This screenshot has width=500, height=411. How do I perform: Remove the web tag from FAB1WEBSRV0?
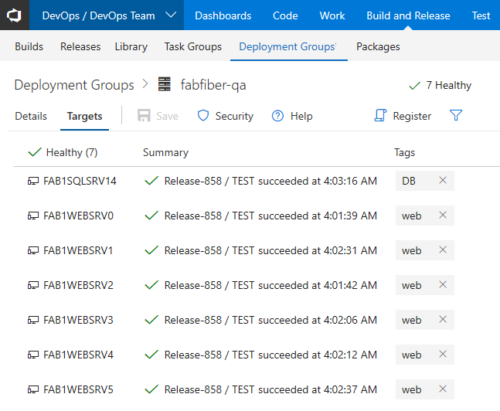click(x=443, y=215)
